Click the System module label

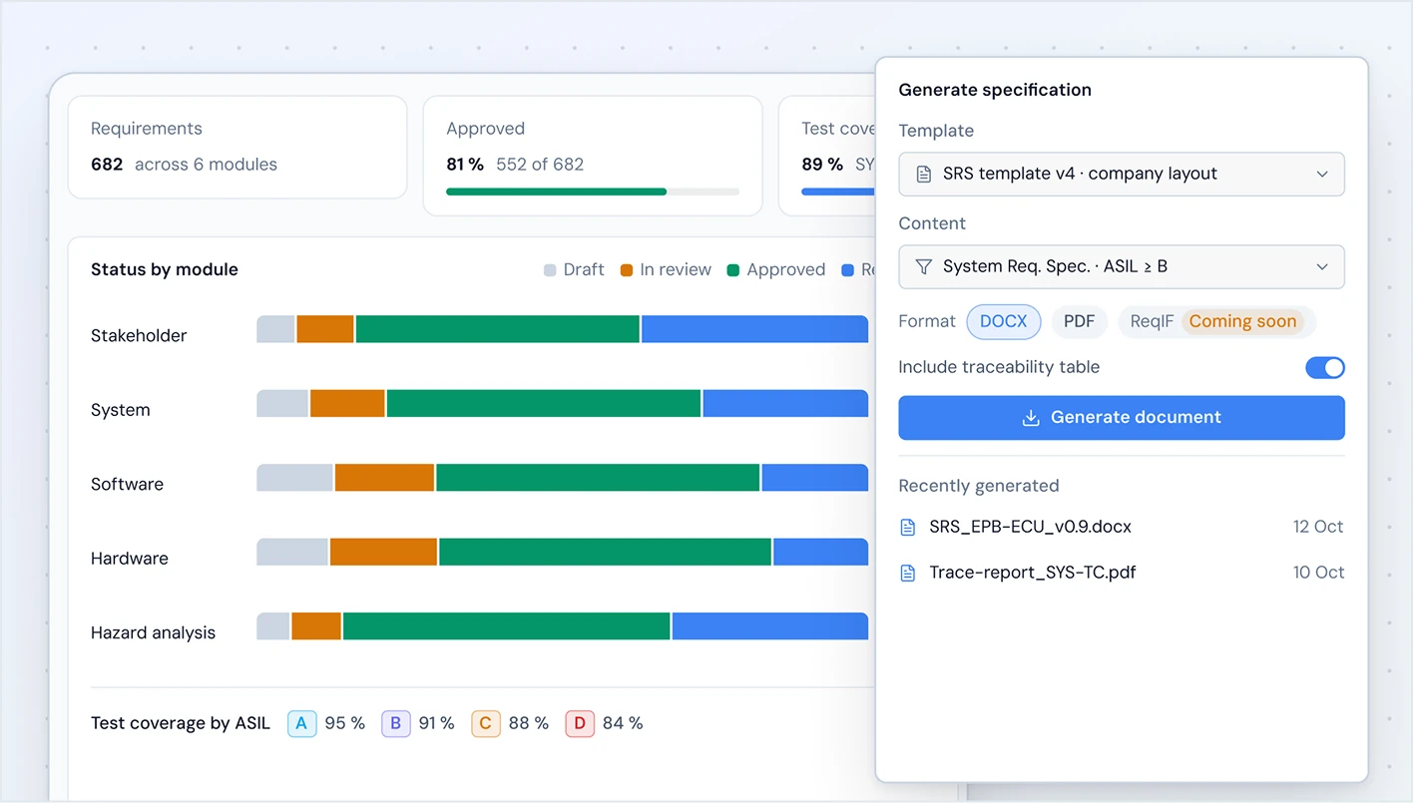[x=120, y=410]
